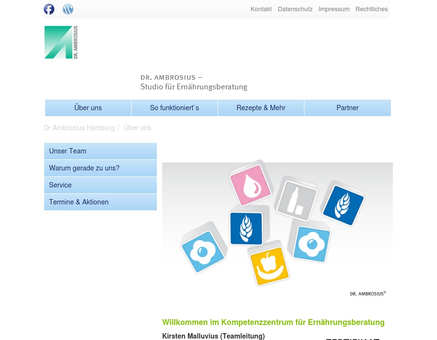This screenshot has height=340, width=437.
Task: Click the orange pepper tile icon
Action: point(269,266)
